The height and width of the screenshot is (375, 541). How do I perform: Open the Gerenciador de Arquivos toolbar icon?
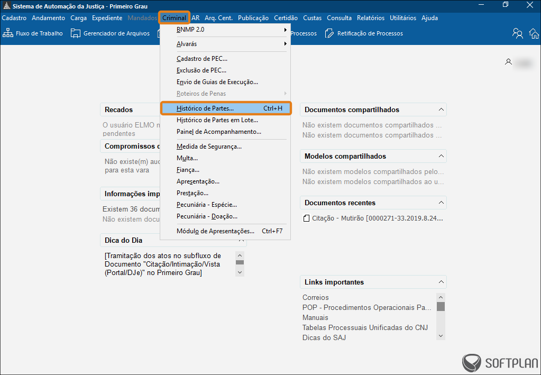[x=76, y=33]
